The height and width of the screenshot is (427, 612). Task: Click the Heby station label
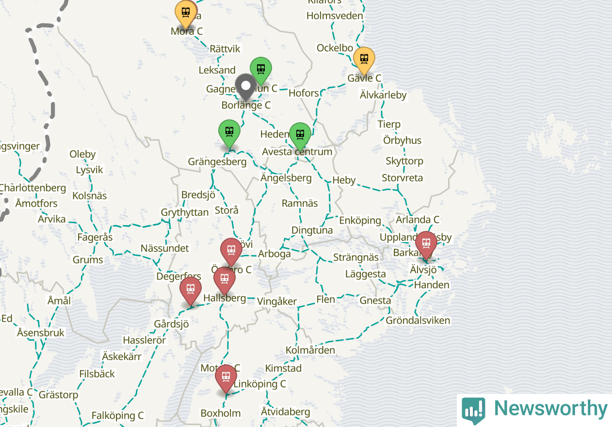pyautogui.click(x=344, y=180)
